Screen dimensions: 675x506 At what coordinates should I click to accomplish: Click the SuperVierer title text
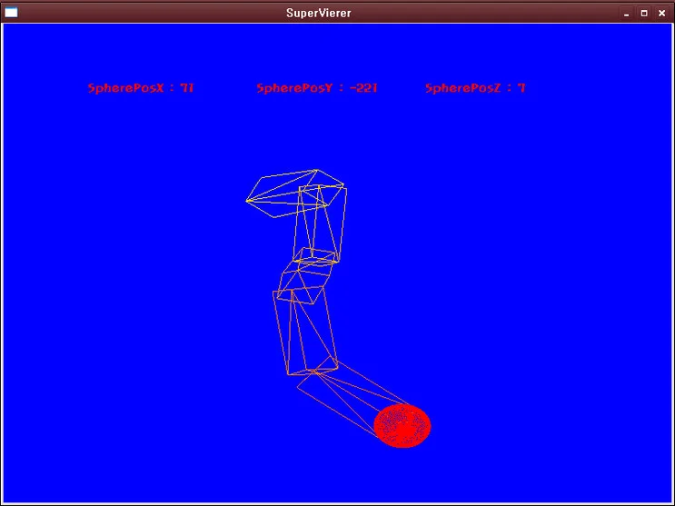click(x=319, y=14)
